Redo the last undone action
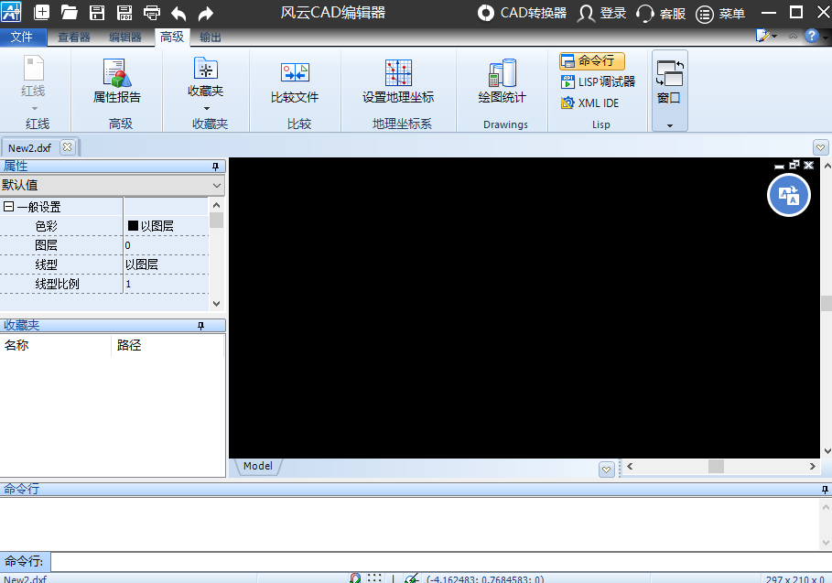 coord(206,13)
